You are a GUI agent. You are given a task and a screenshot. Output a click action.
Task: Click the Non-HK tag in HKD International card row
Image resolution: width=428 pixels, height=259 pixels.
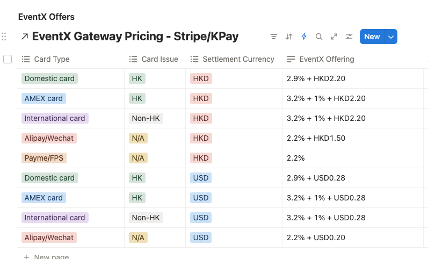[146, 118]
